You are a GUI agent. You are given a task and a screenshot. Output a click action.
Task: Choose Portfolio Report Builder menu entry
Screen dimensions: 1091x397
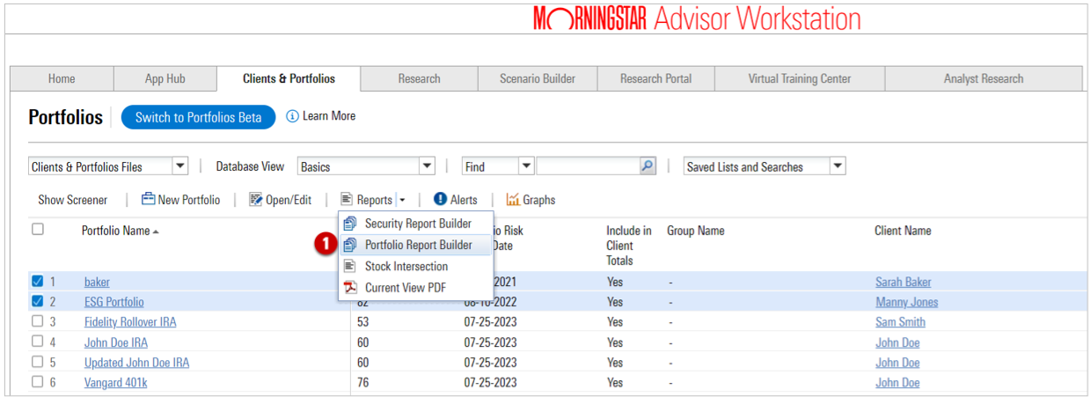click(x=415, y=245)
